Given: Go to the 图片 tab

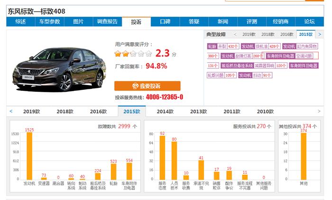Looking at the screenshot, I should [78, 22].
